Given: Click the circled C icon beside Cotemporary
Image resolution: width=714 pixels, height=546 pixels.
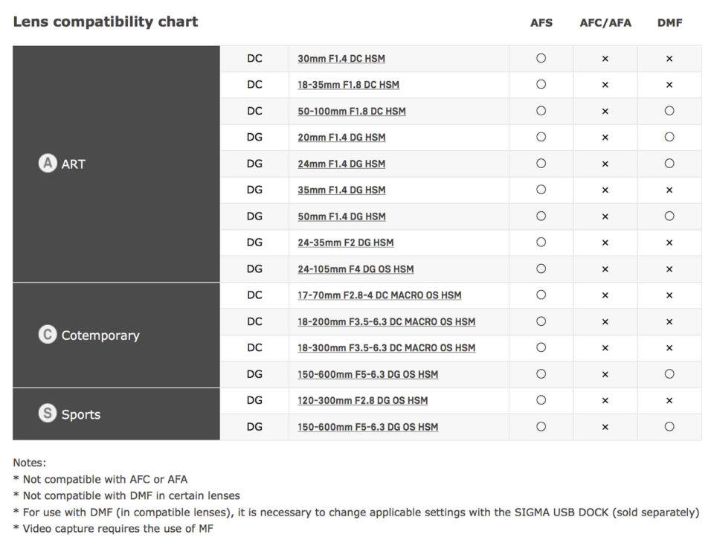Looking at the screenshot, I should click(x=48, y=335).
